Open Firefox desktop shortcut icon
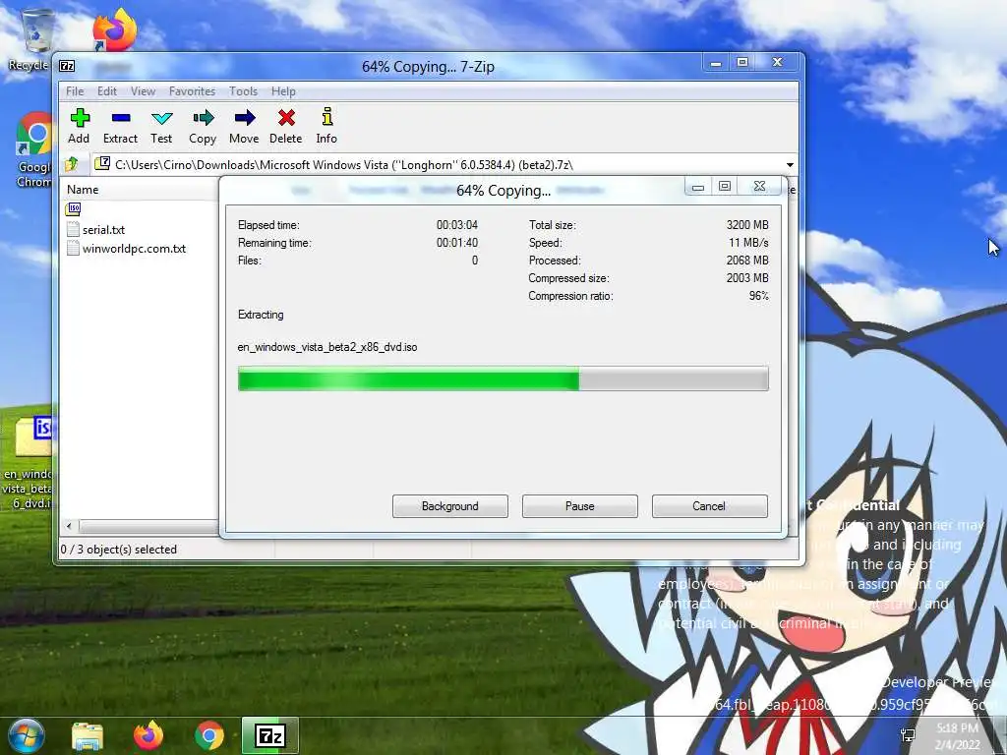 click(114, 29)
